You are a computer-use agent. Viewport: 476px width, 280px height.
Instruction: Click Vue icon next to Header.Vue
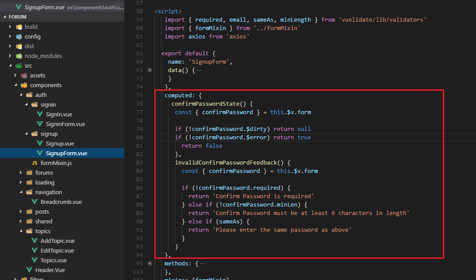(x=29, y=270)
